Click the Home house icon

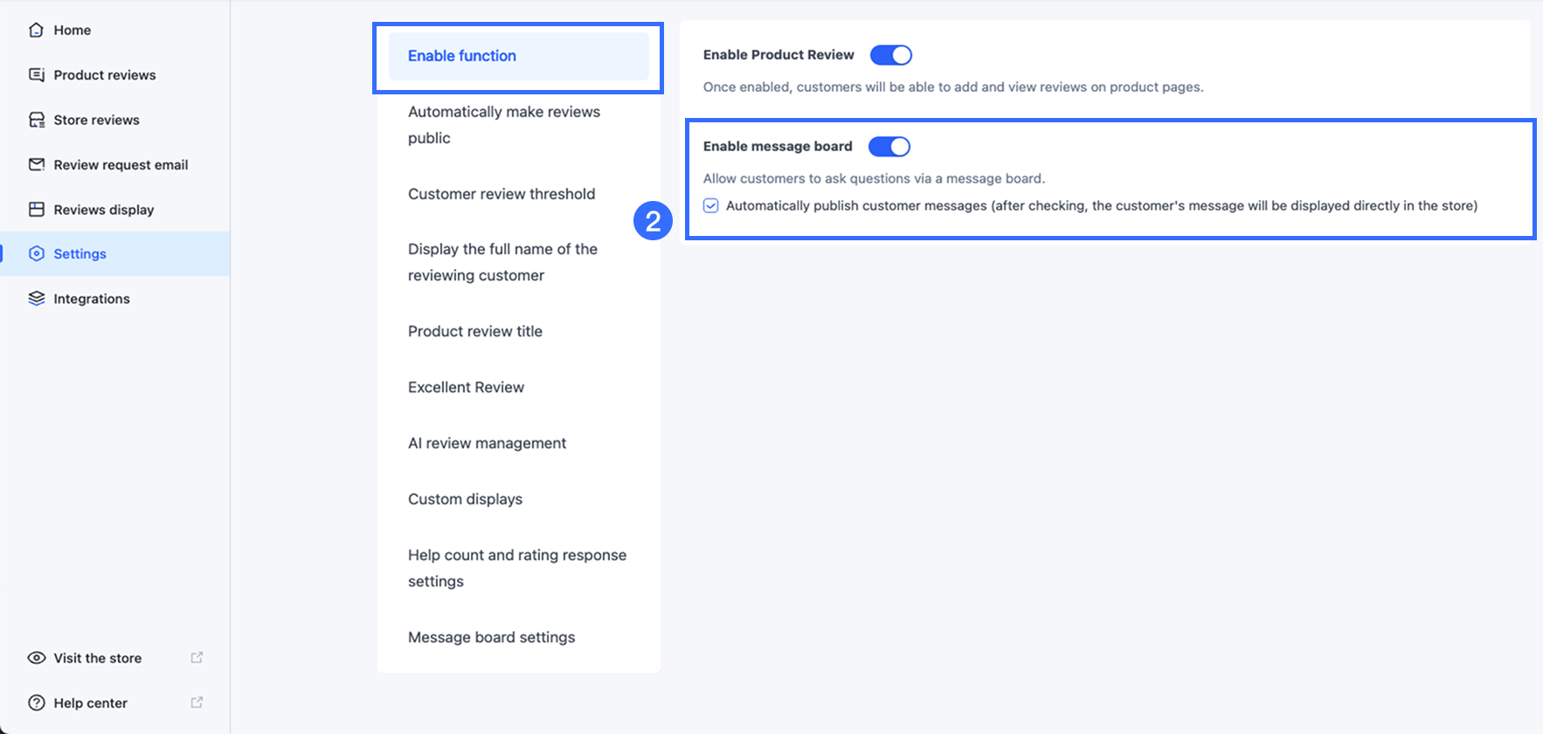tap(36, 30)
